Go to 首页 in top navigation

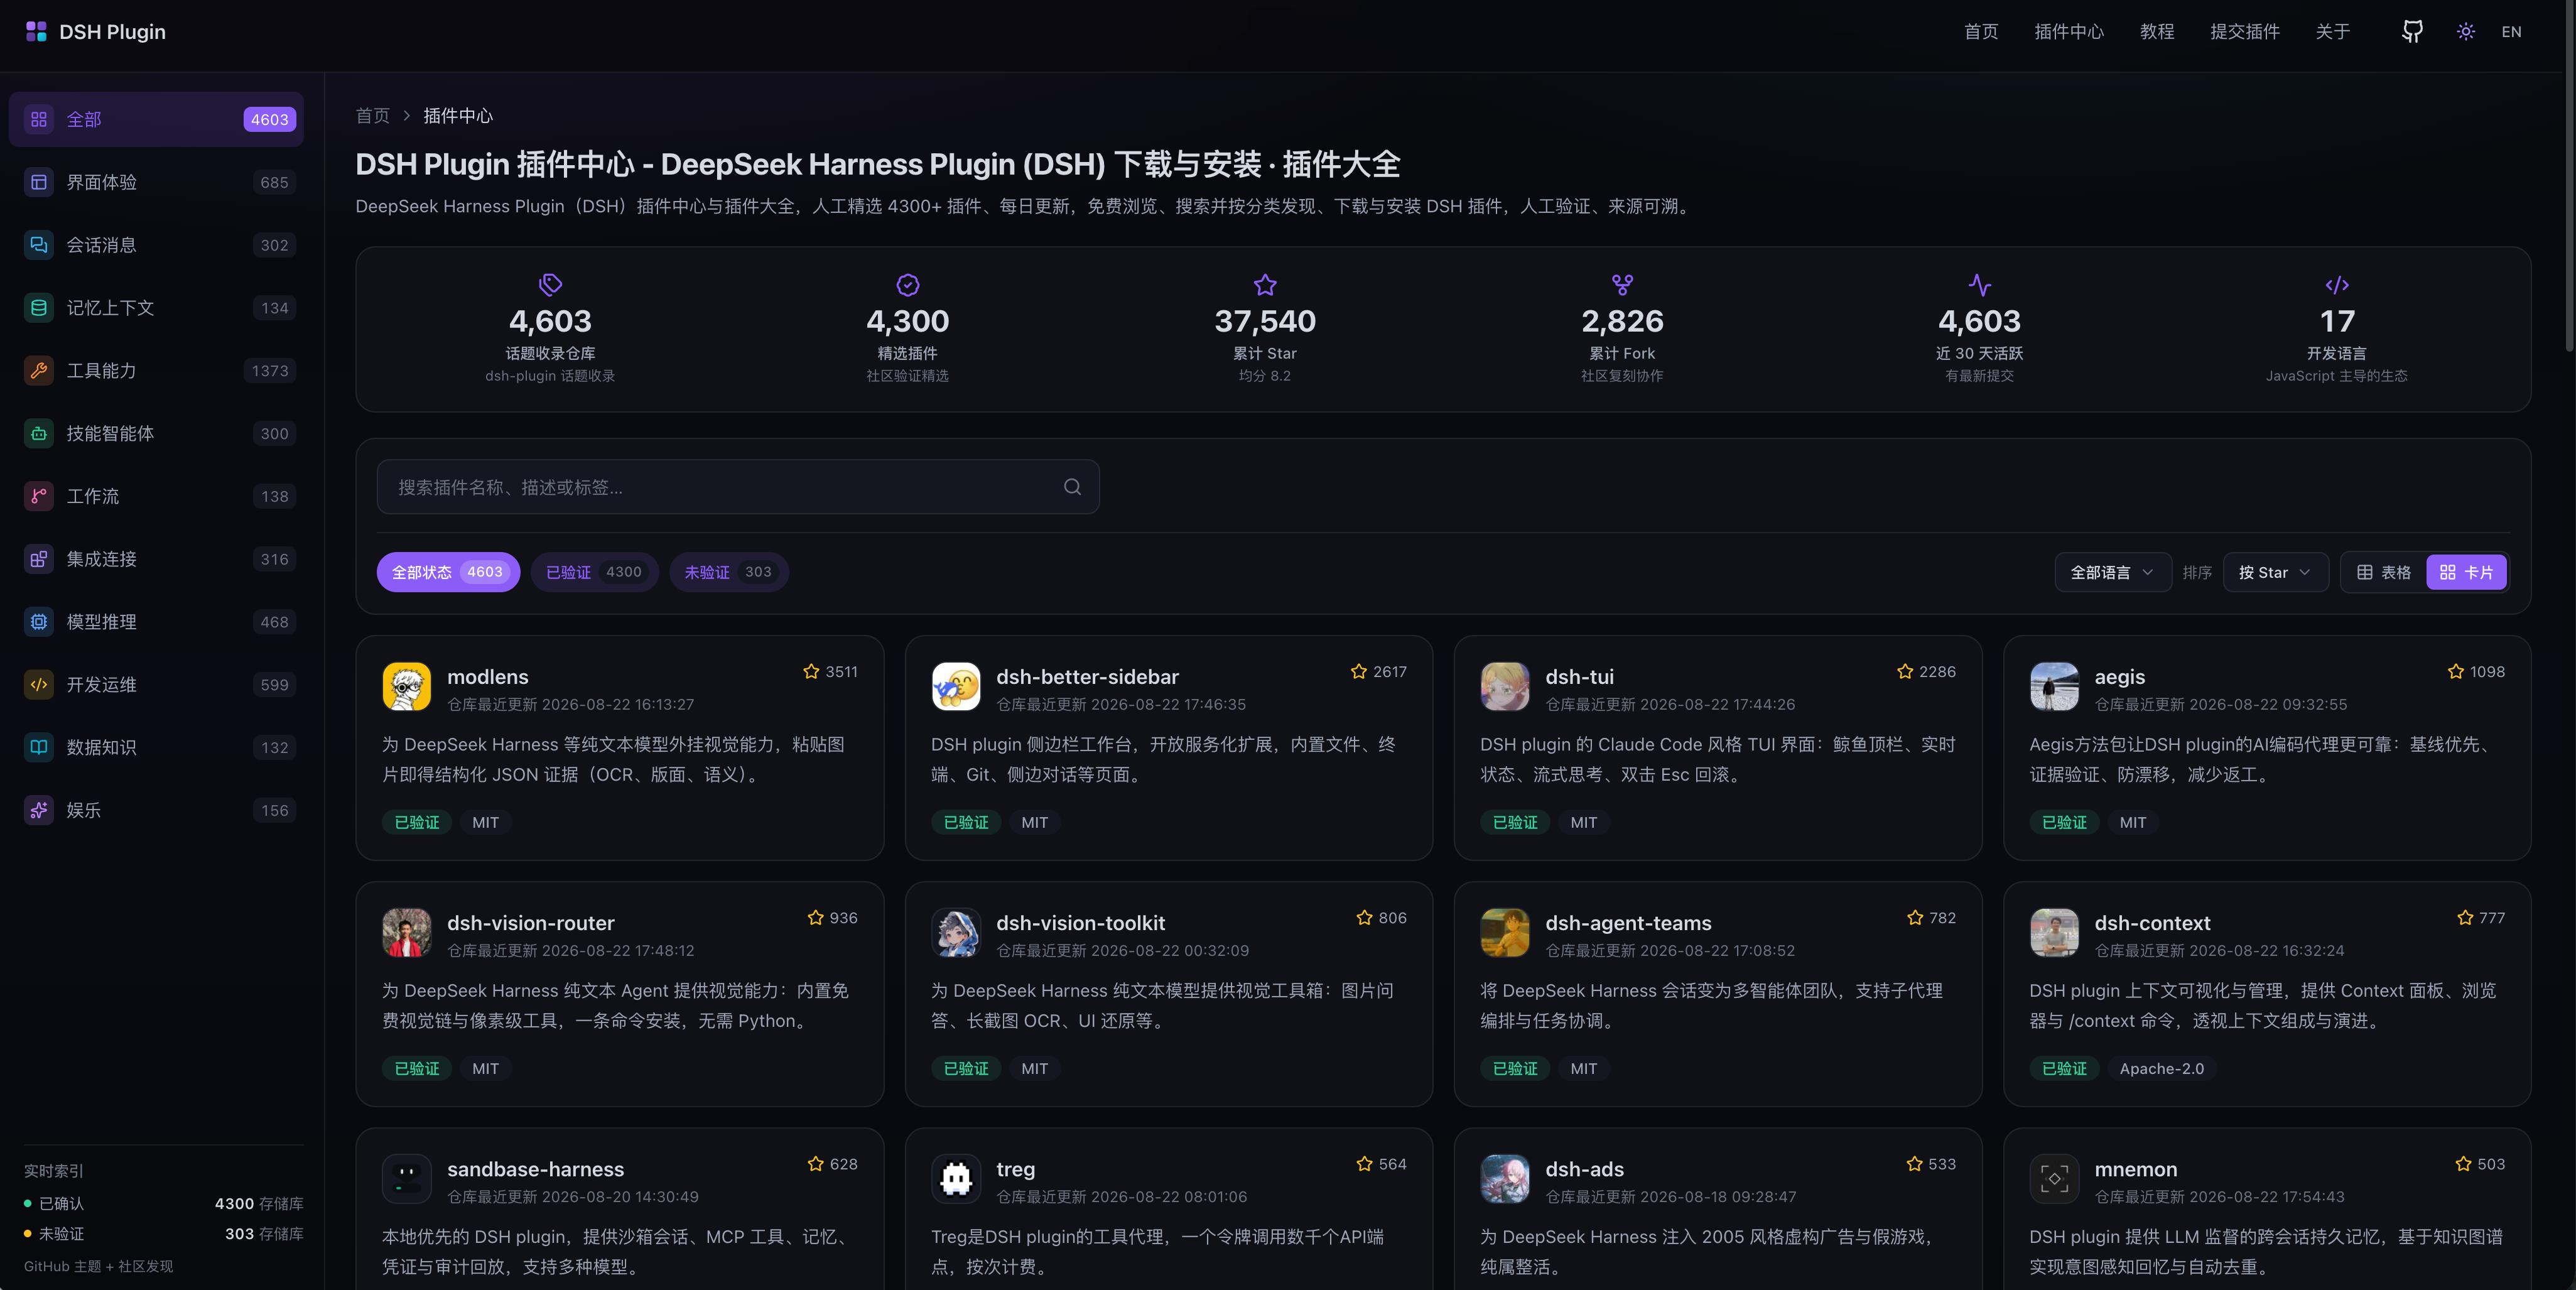coord(1981,32)
